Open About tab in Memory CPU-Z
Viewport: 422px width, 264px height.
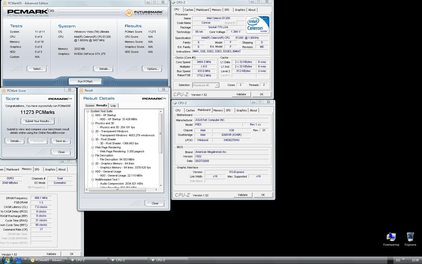tap(62, 169)
